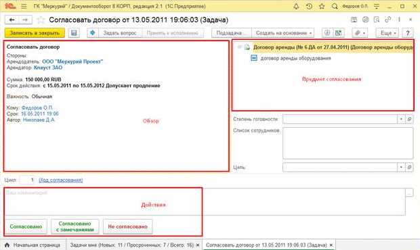The width and height of the screenshot is (420, 250).
Task: Open the history clock icon
Action: coord(309,6)
